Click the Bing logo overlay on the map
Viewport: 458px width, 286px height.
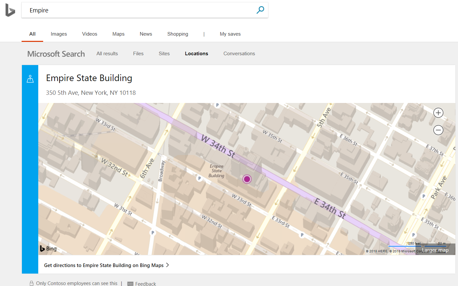(48, 248)
